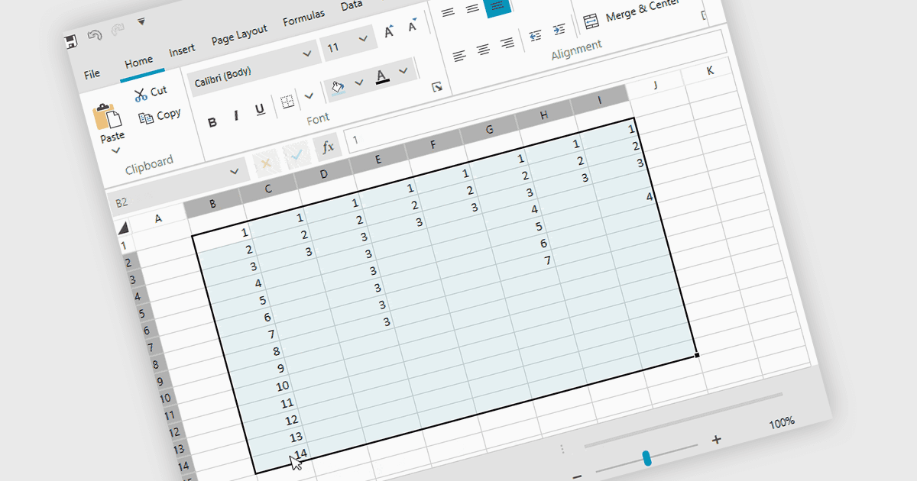Open the File menu tab
The height and width of the screenshot is (481, 917).
click(92, 74)
